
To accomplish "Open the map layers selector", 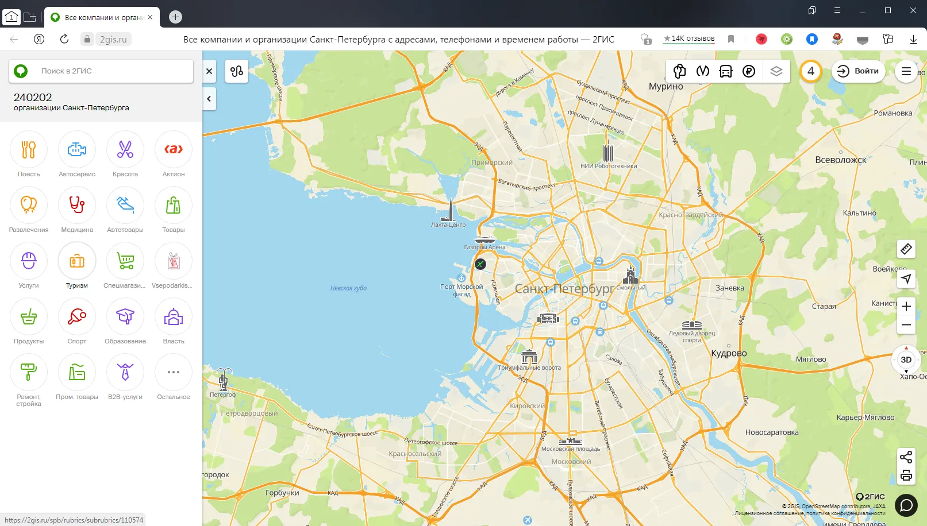I will click(x=776, y=71).
